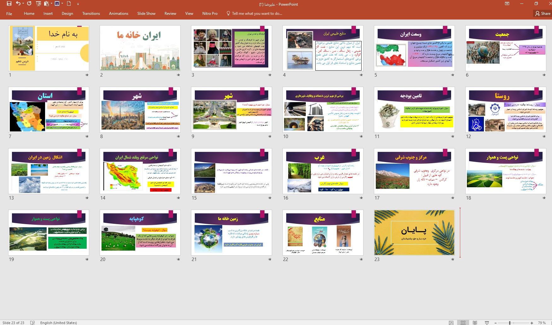The width and height of the screenshot is (552, 325).
Task: Switch to Normal view
Action: click(451, 323)
